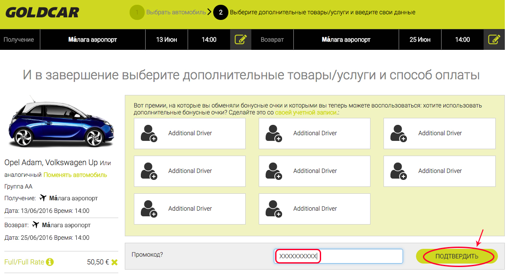Click the blue Opel Adam car image

60,123
